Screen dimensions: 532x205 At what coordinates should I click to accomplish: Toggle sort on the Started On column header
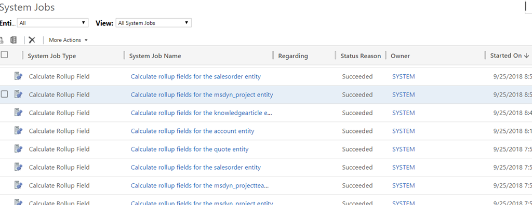(x=510, y=56)
